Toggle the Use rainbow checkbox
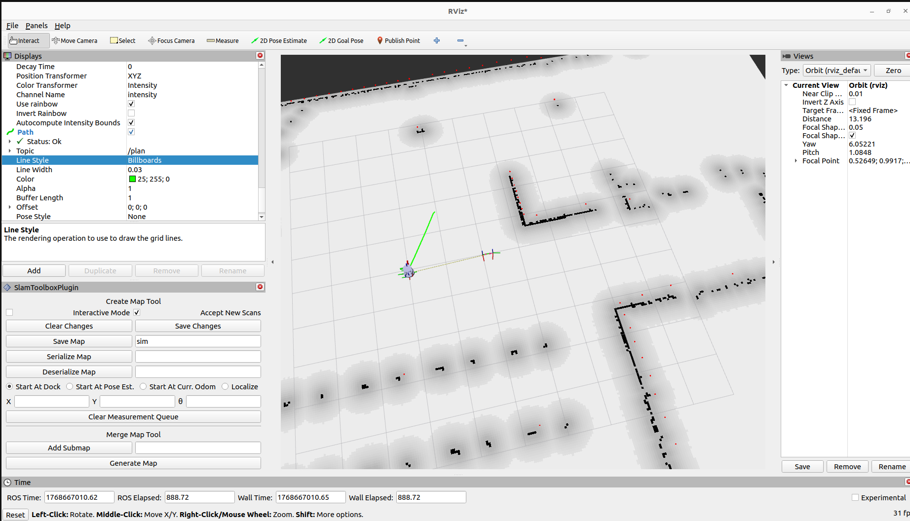Viewport: 910px width, 521px height. 131,104
